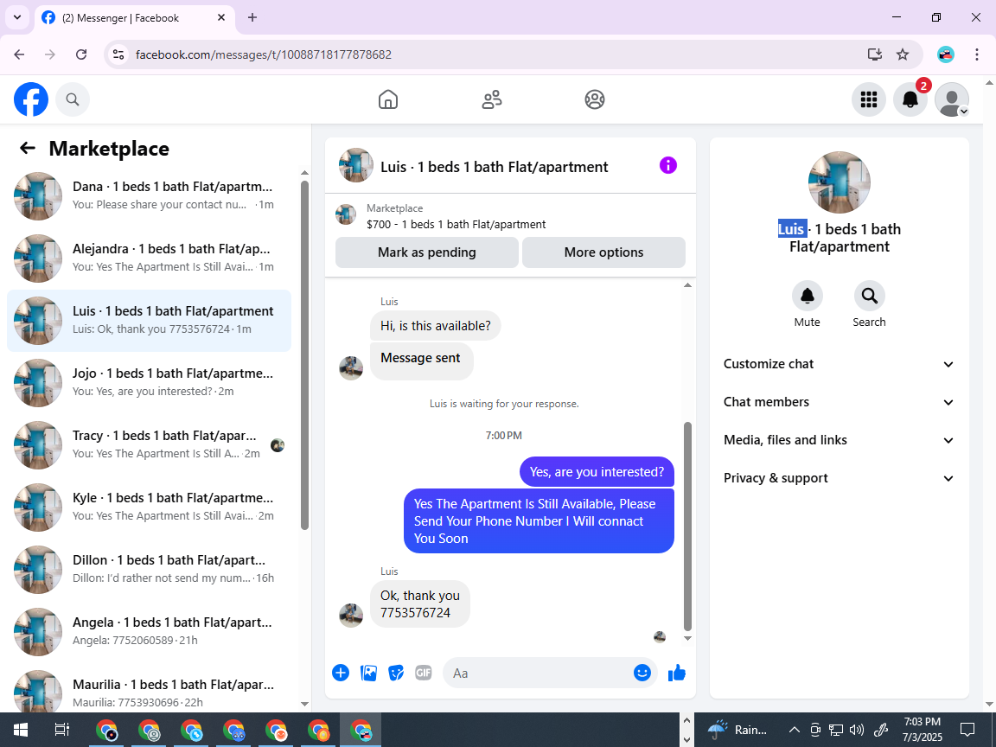Open the emoji picker smiley

(x=642, y=673)
